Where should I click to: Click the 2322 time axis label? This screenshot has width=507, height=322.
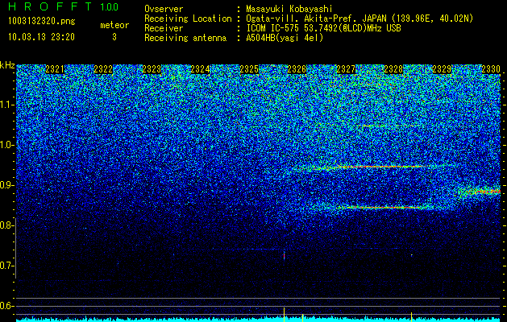point(103,69)
